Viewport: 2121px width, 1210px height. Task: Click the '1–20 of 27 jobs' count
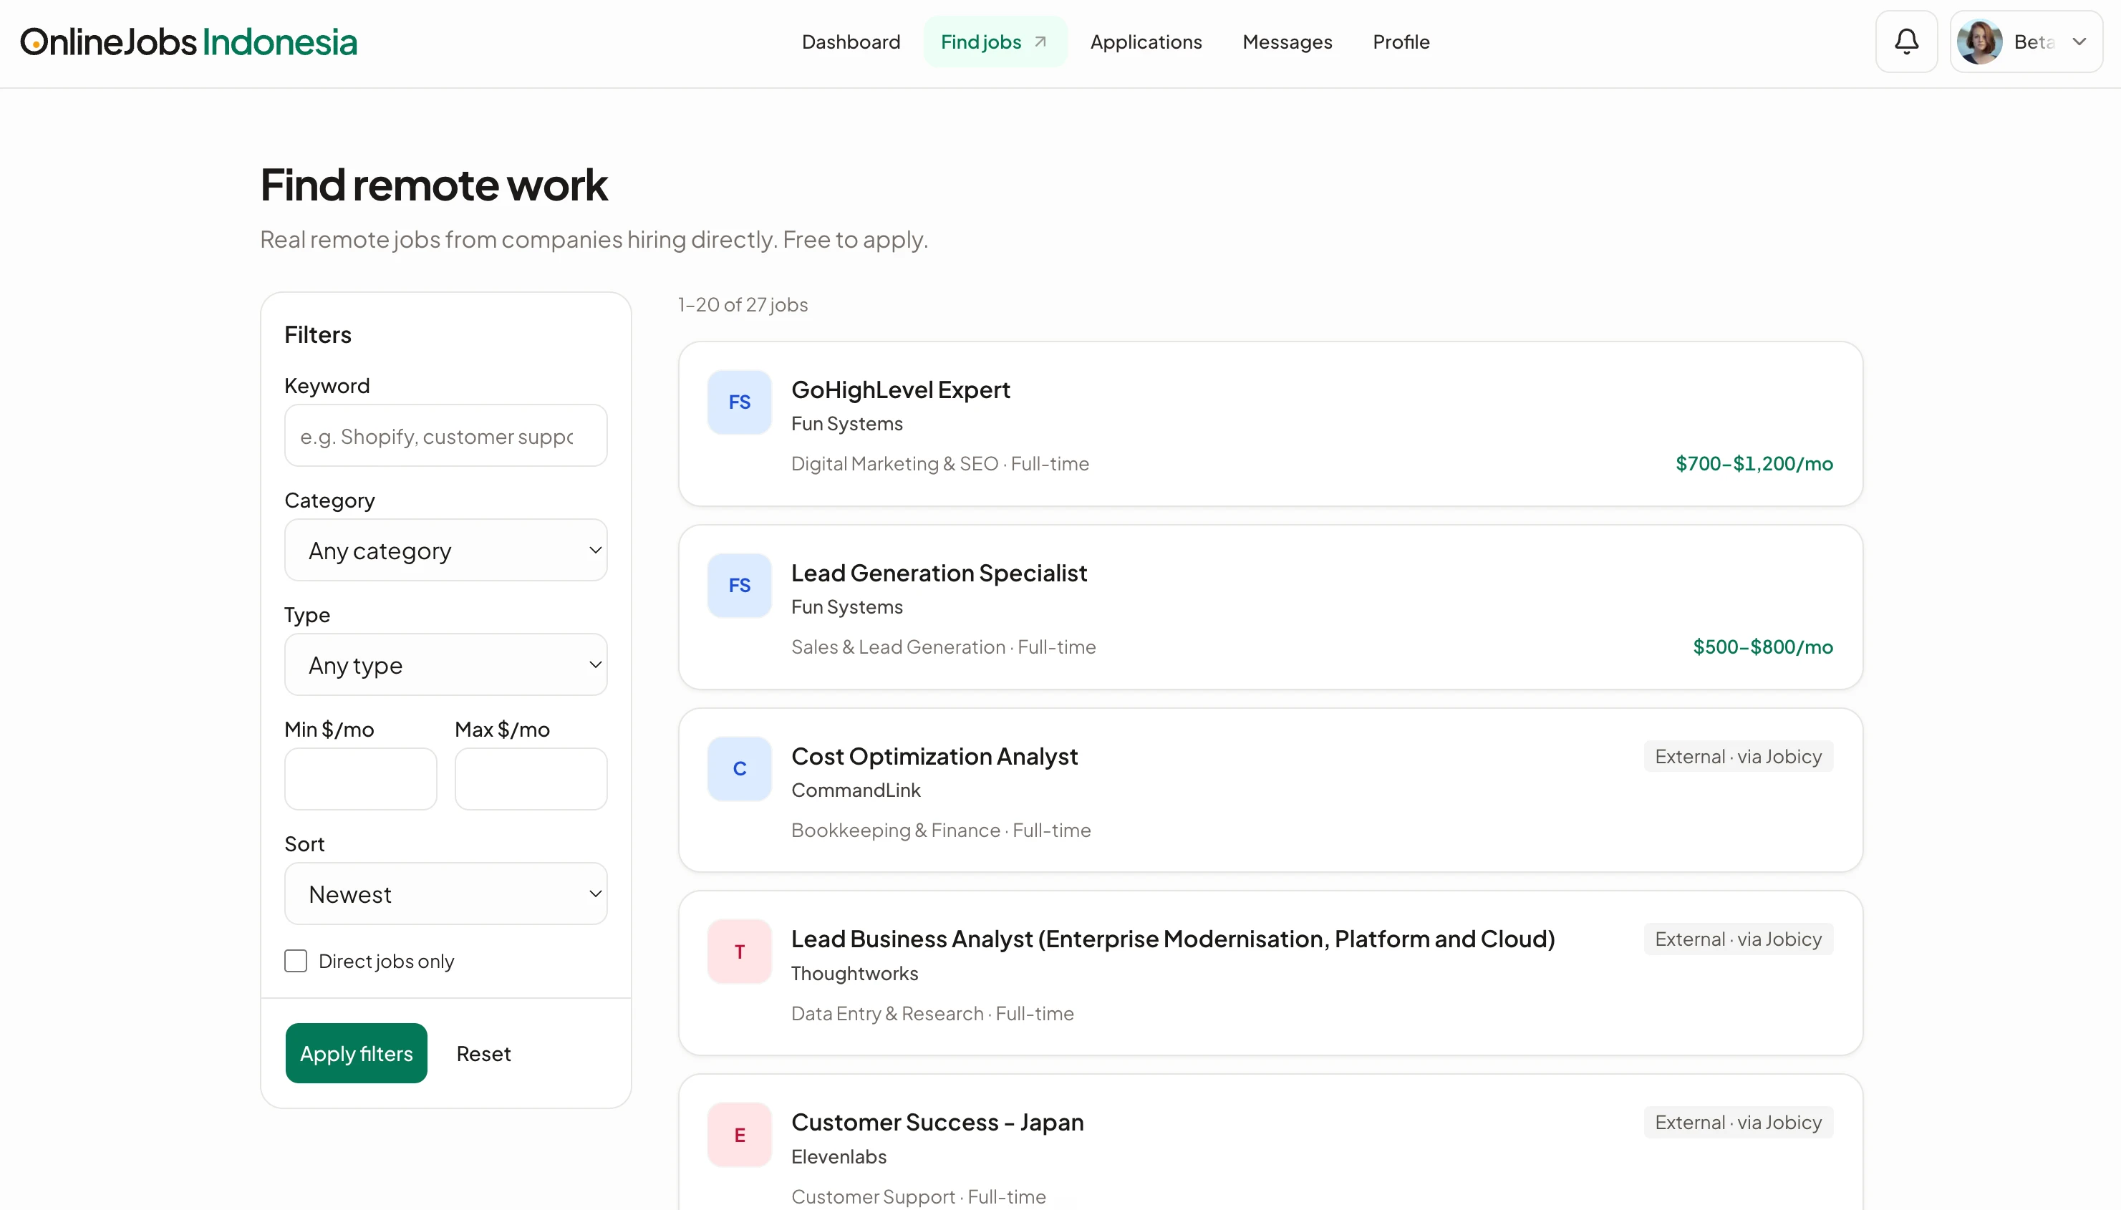743,305
